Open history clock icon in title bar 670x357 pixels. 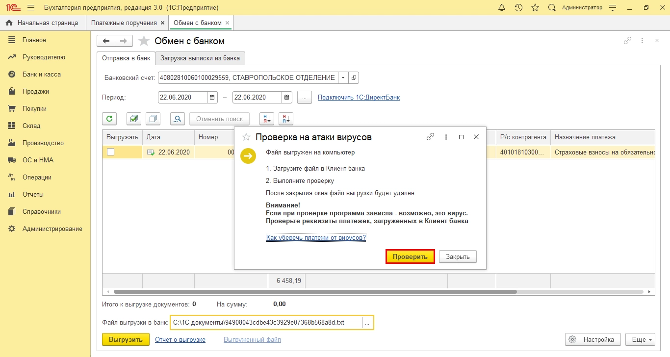[x=518, y=8]
